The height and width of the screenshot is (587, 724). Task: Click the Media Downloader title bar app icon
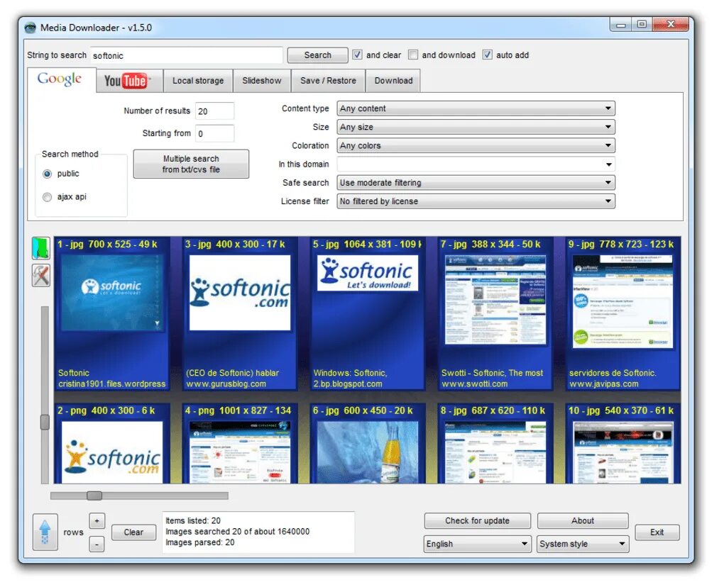30,28
